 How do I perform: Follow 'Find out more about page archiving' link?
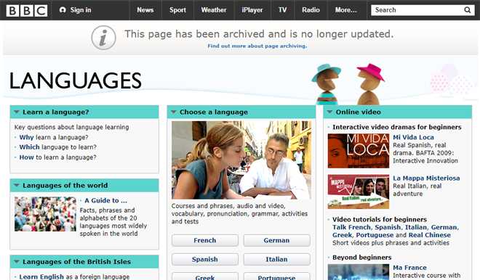pos(257,46)
